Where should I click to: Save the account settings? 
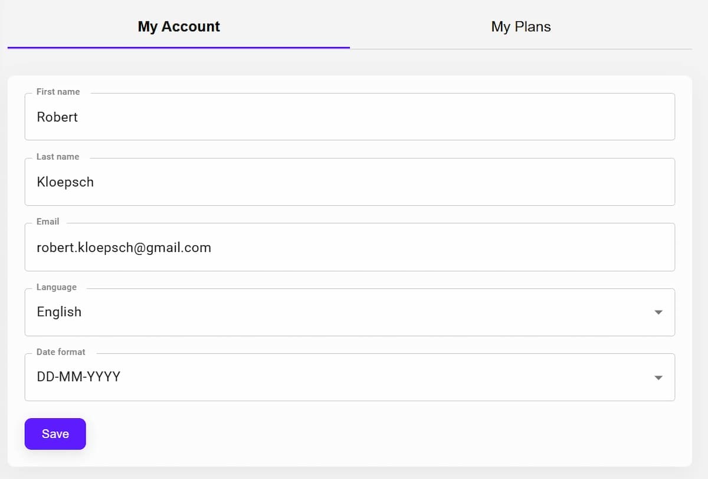(55, 434)
